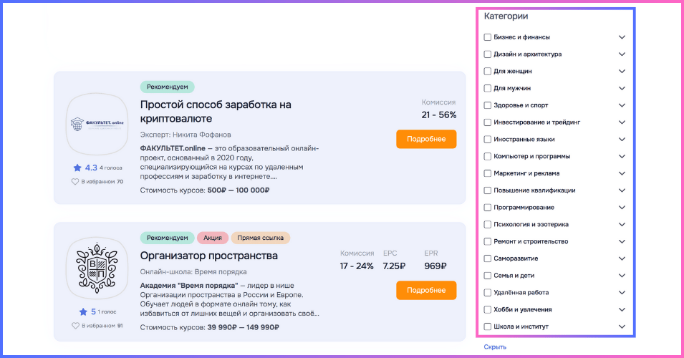Image resolution: width=684 pixels, height=358 pixels.
Task: Click the EPC value "7.25₽"
Action: 394,266
